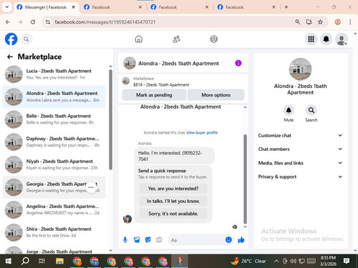This screenshot has height=268, width=358.
Task: Open the nine-dot Menu grid
Action: [x=311, y=39]
